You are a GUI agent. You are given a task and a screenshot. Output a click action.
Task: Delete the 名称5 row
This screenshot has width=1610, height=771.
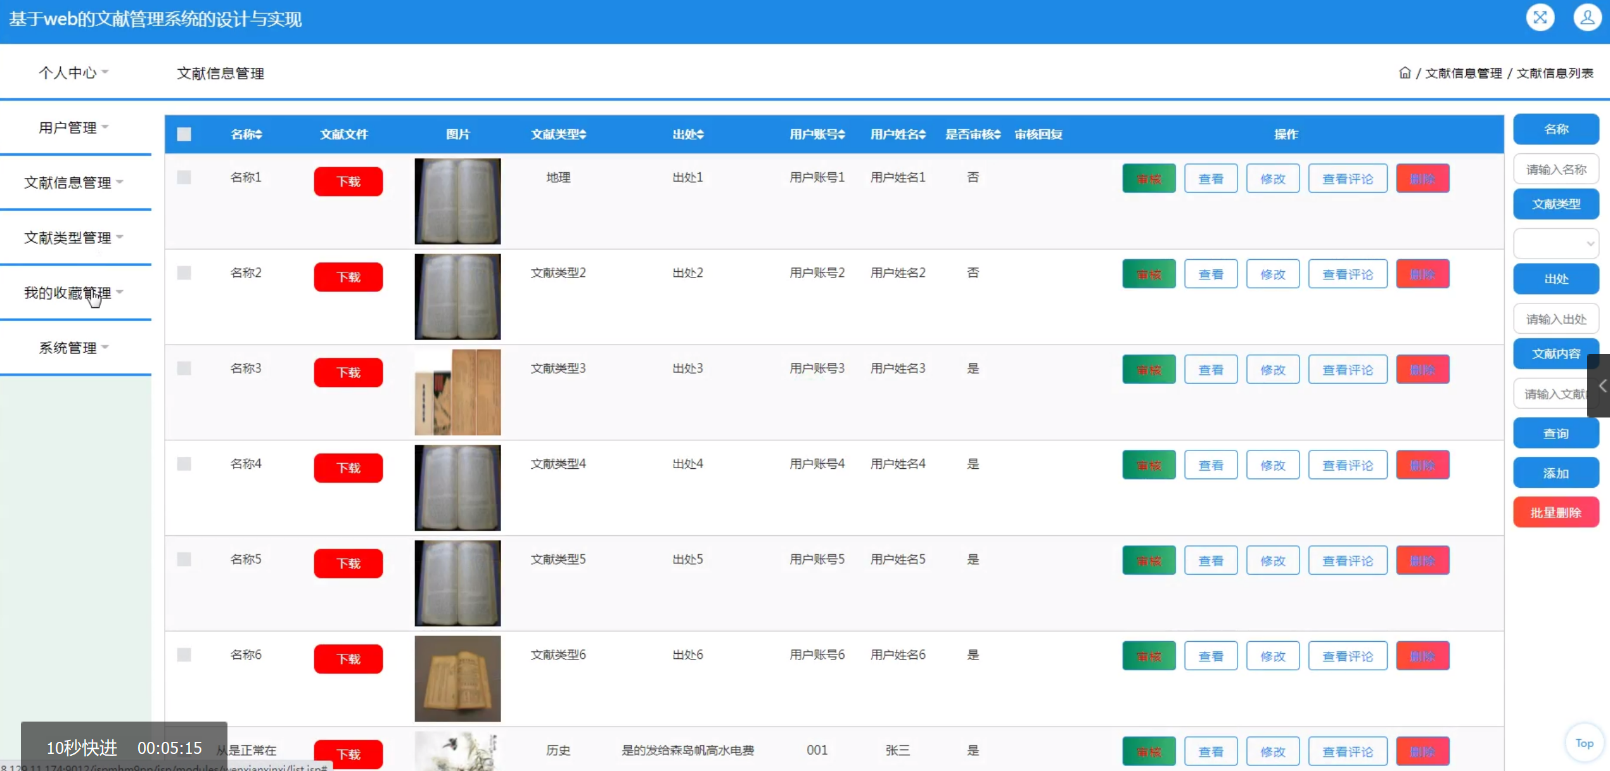click(1422, 561)
